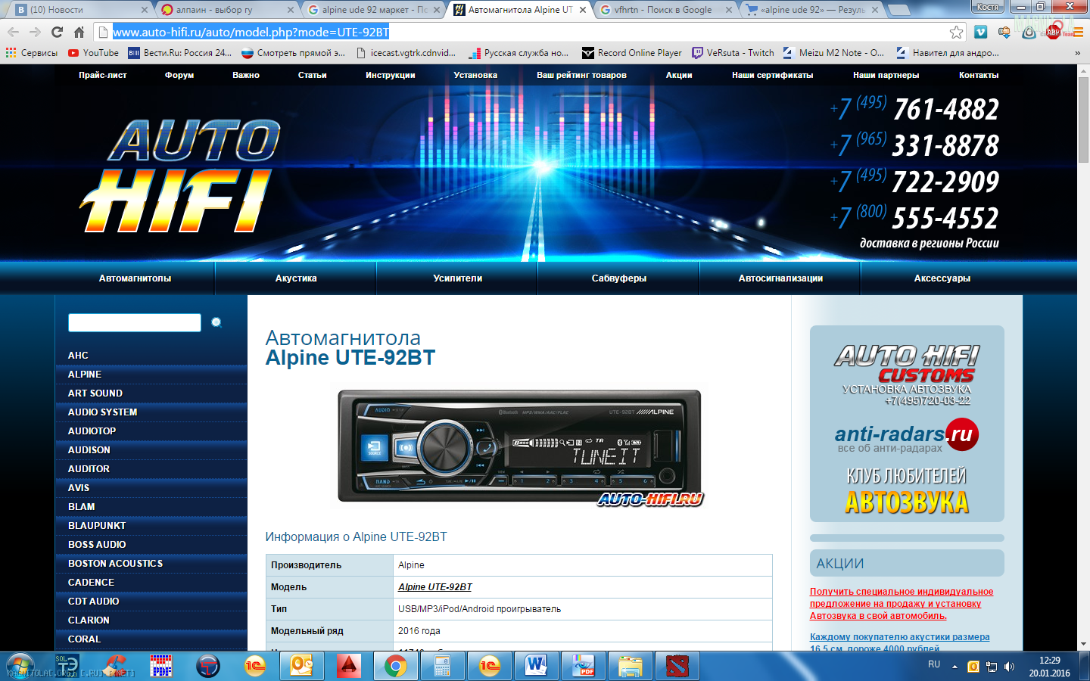Open the AutoCAD icon in the taskbar
Viewport: 1090px width, 681px height.
tap(348, 666)
